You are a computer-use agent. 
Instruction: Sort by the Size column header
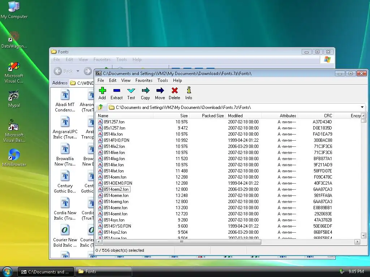(171, 116)
